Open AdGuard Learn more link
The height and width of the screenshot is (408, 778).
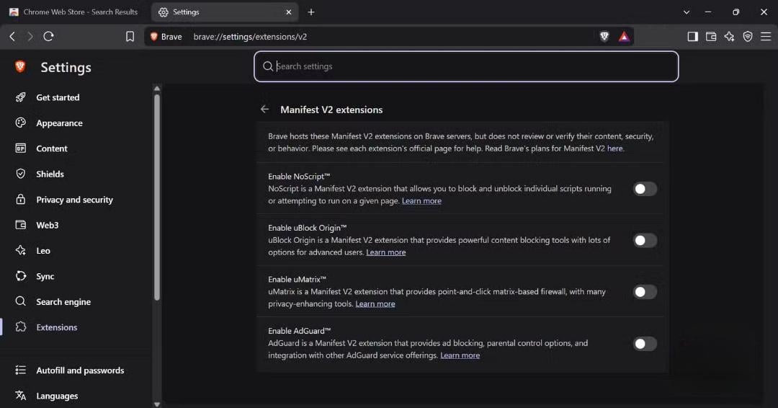460,355
